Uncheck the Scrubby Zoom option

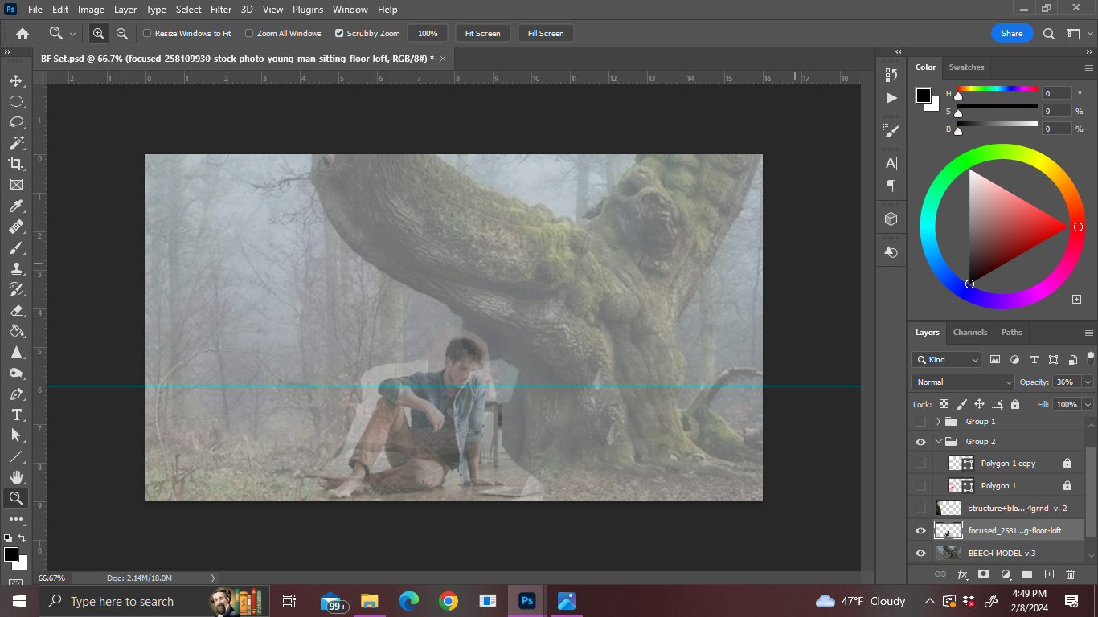click(x=339, y=34)
